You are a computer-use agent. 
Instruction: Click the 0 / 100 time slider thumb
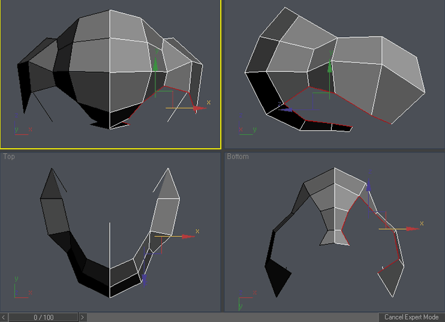pyautogui.click(x=43, y=317)
